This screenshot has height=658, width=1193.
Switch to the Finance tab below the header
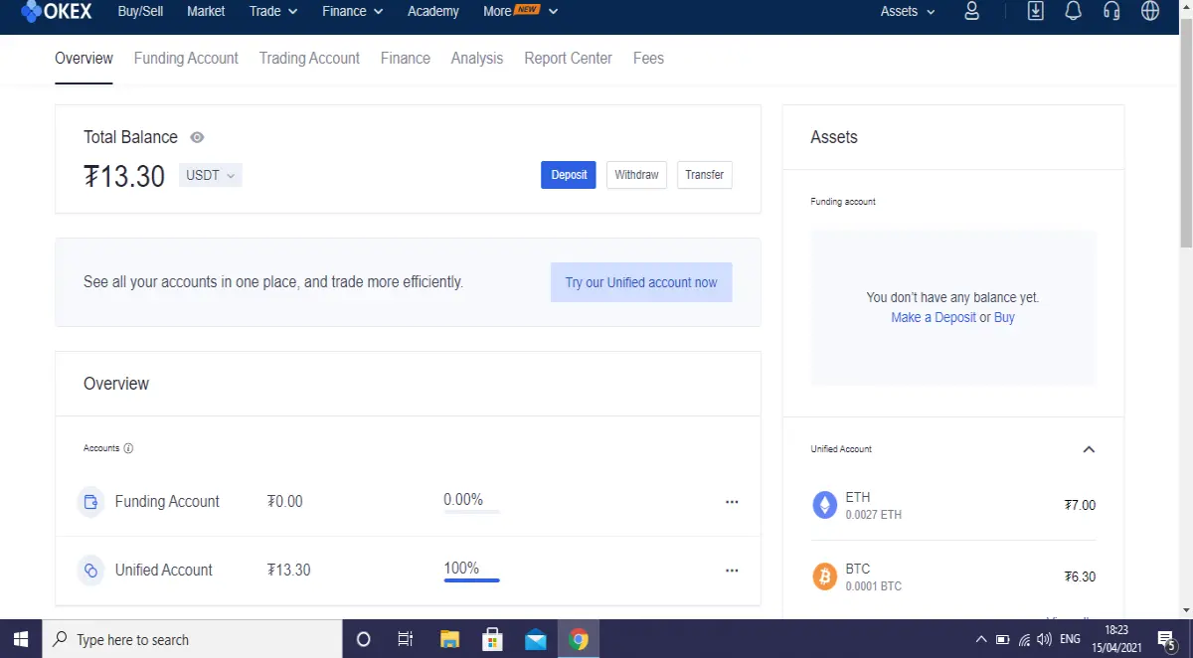tap(406, 59)
